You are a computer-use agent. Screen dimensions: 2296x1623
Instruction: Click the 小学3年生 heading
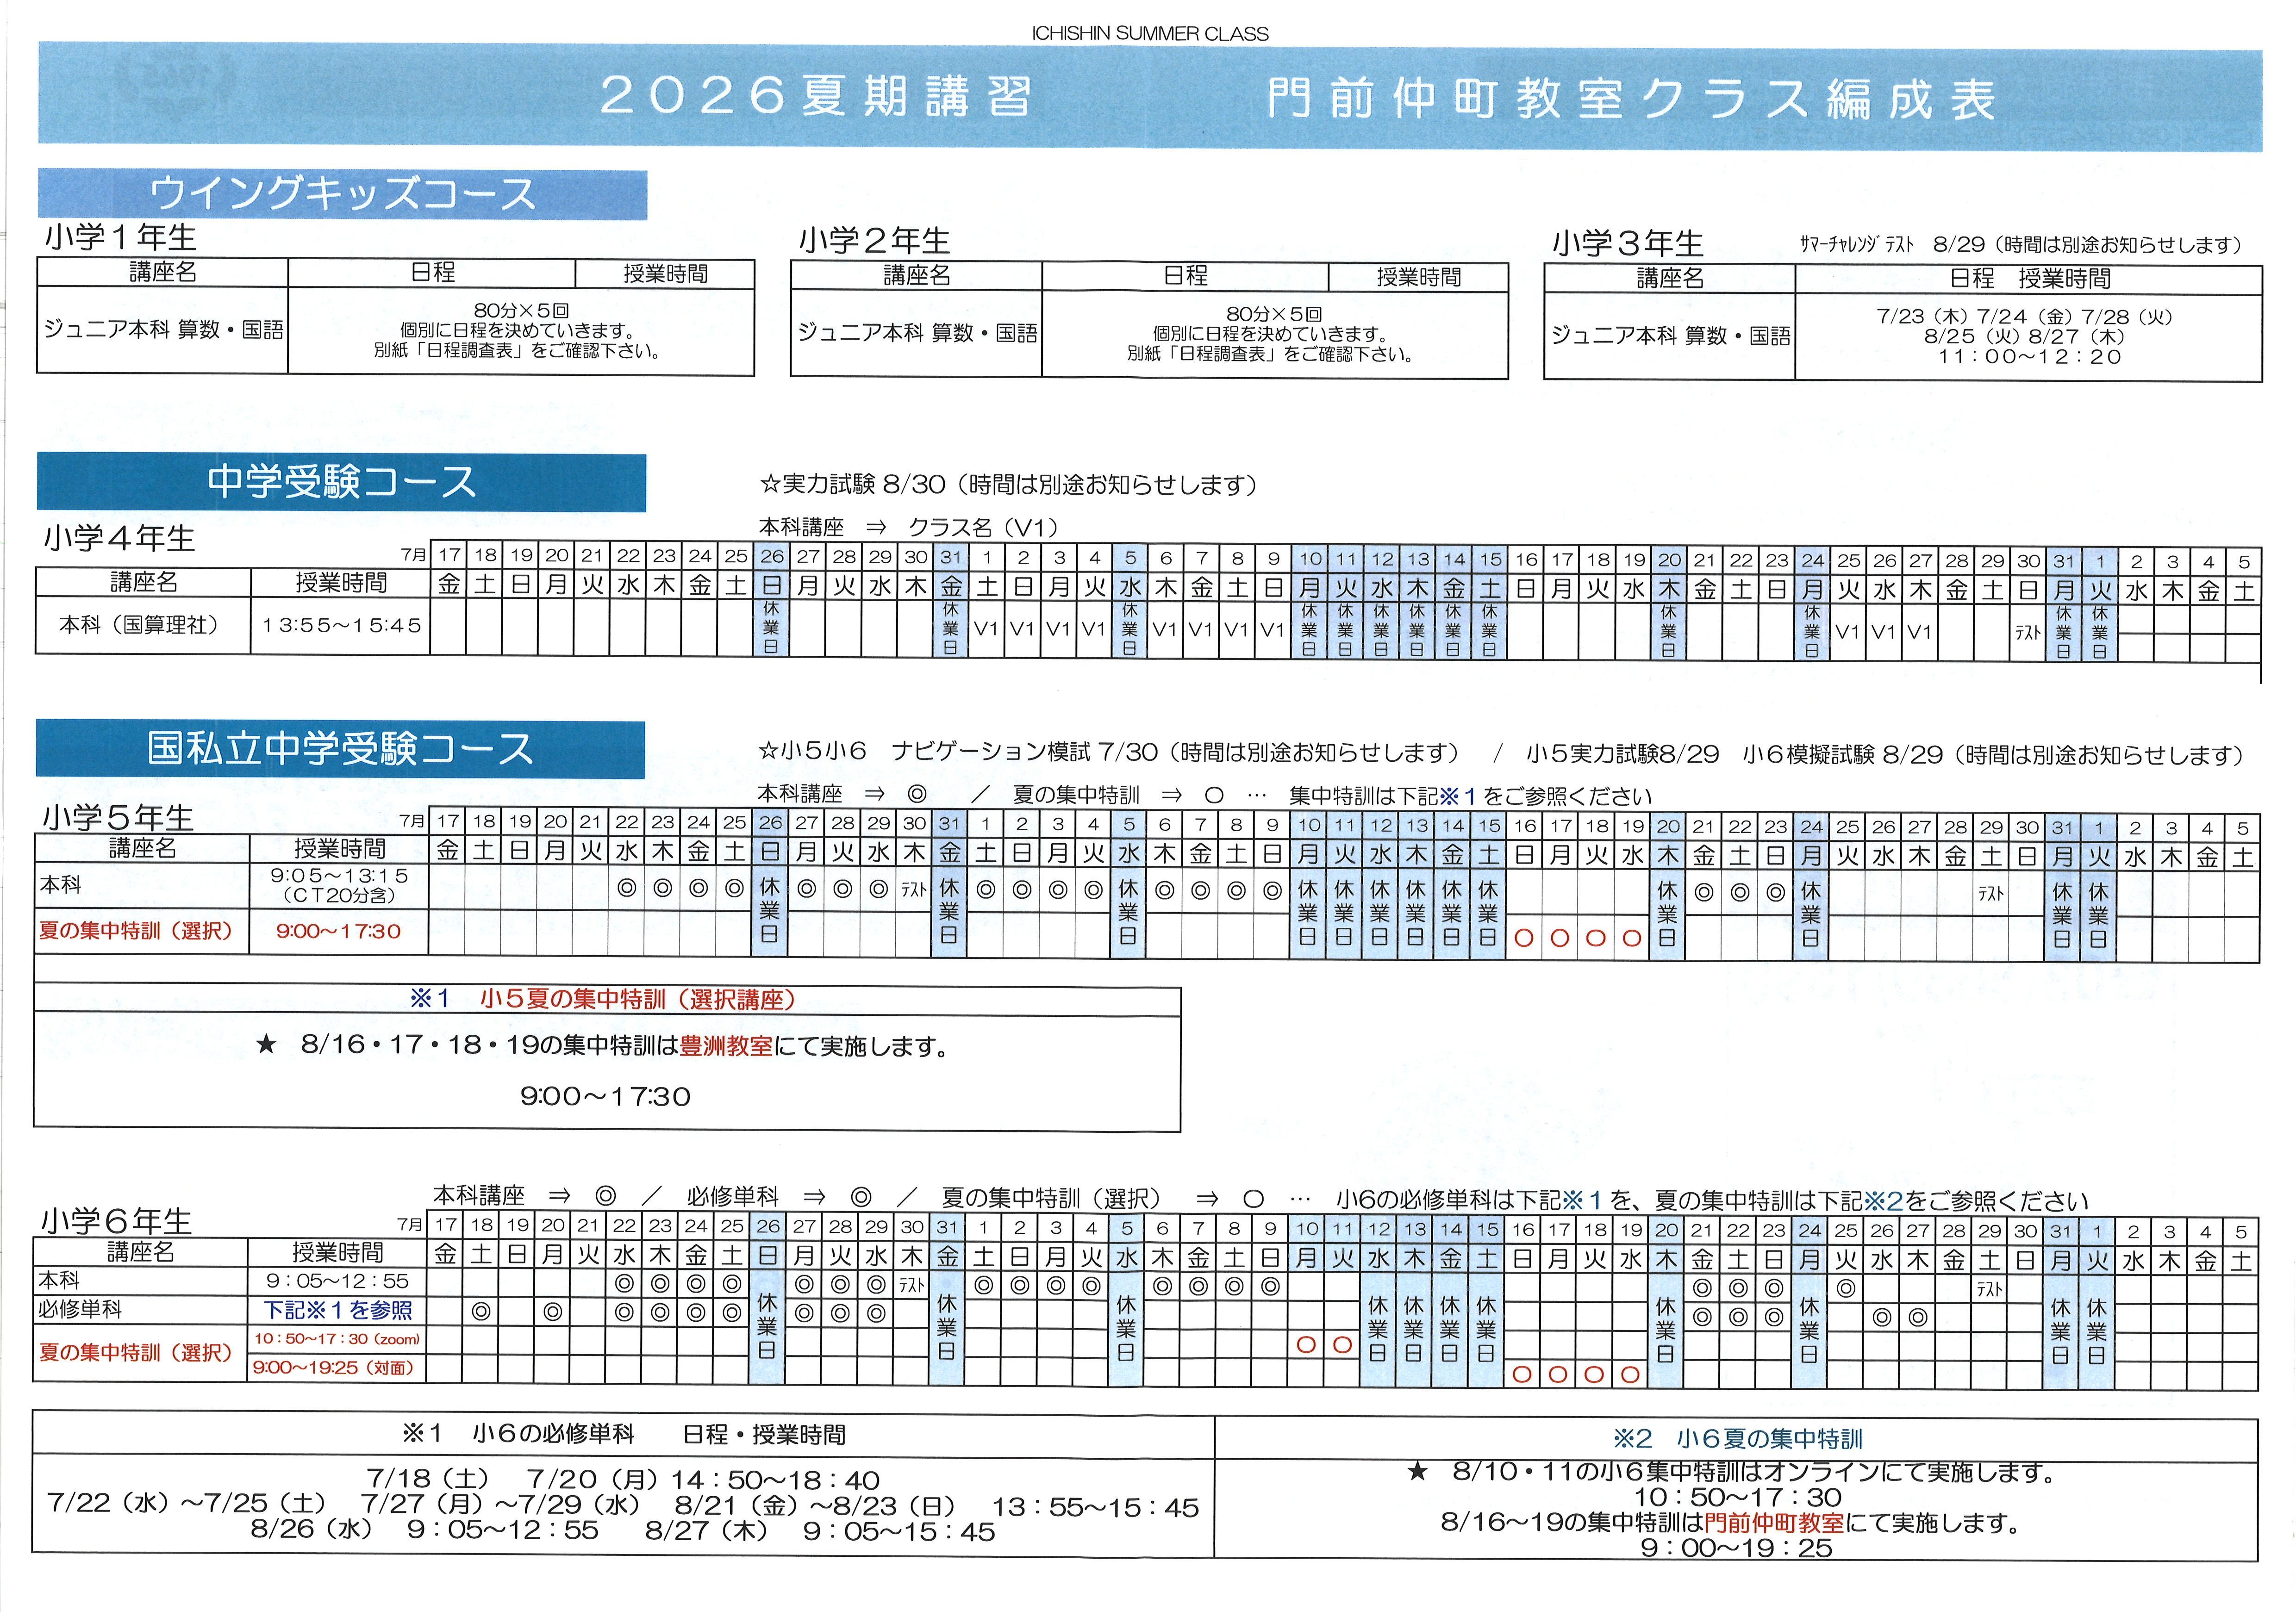(x=1627, y=243)
